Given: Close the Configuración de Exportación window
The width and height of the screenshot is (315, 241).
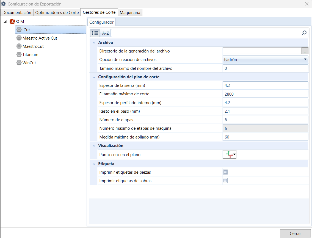Looking at the screenshot, I should pyautogui.click(x=306, y=4).
